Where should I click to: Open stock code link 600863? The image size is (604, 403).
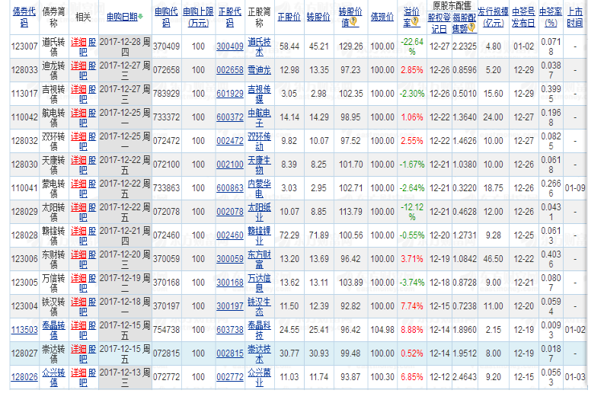pyautogui.click(x=229, y=188)
